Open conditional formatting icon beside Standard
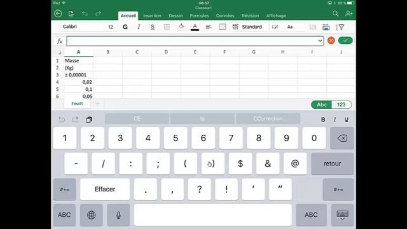 pyautogui.click(x=275, y=27)
